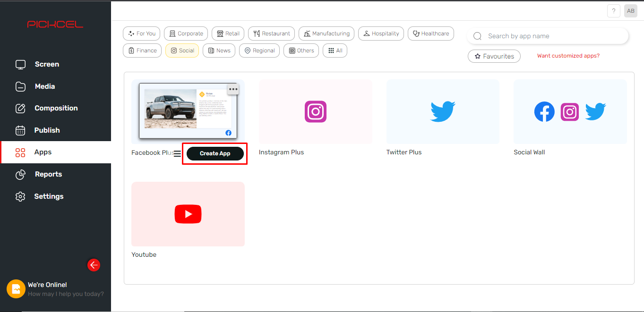
Task: Open Composition in the sidebar
Action: [x=55, y=108]
